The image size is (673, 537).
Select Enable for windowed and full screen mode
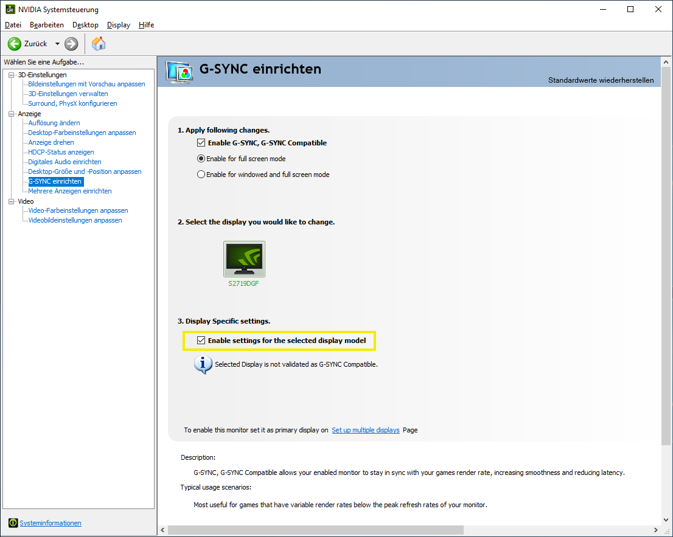pos(201,175)
